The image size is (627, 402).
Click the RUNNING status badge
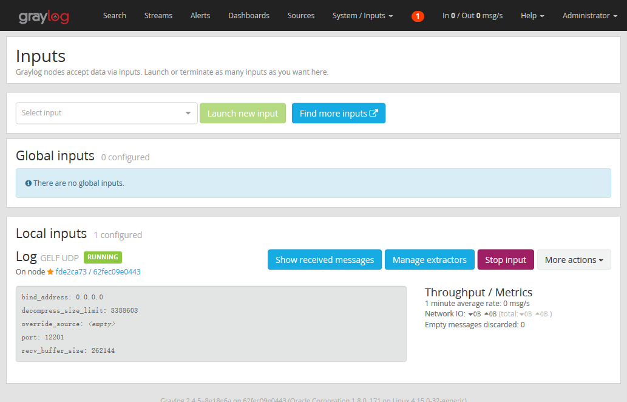coord(103,257)
